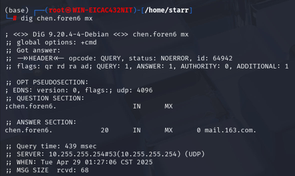Image resolution: width=295 pixels, height=176 pixels.
Task: Click the mail.163.com. MX record value
Action: click(x=230, y=130)
